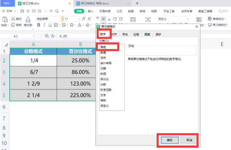Open the 字体 tab in dialog
The image size is (231, 150).
click(x=125, y=34)
